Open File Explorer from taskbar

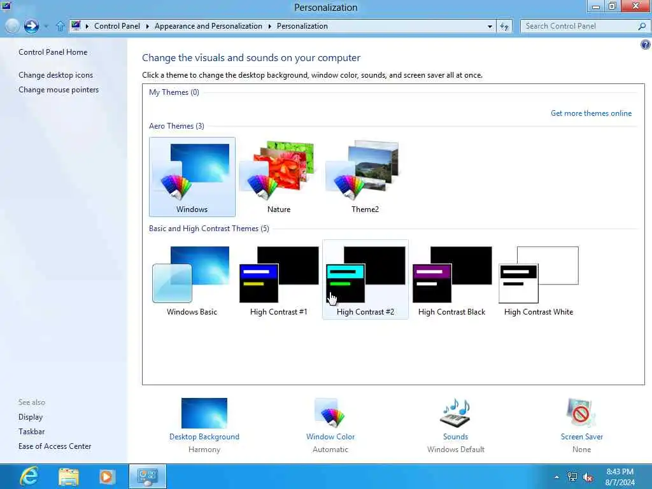[x=69, y=477]
